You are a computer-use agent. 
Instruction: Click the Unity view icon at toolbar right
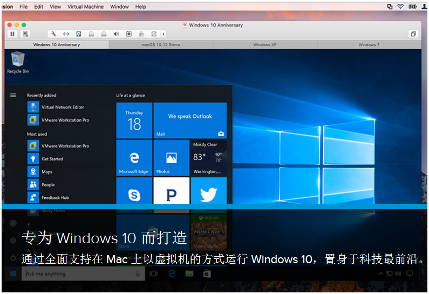(413, 34)
